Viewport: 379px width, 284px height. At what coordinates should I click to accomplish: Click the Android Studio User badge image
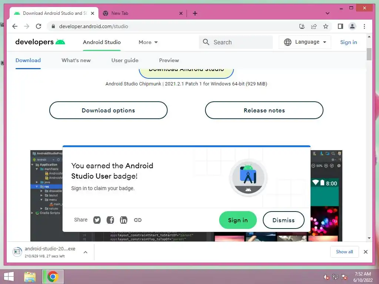248,178
